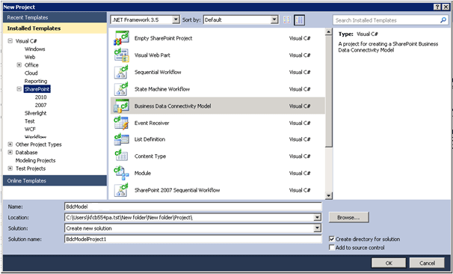
Task: Enable Add to source control checkbox
Action: [x=332, y=247]
